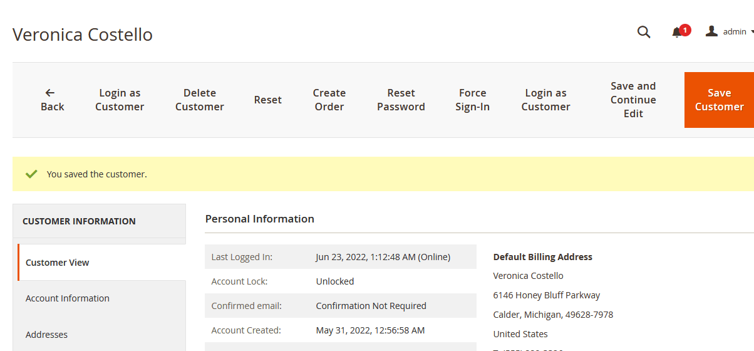Viewport: 754px width, 351px height.
Task: Click the Reset Password button
Action: [401, 100]
